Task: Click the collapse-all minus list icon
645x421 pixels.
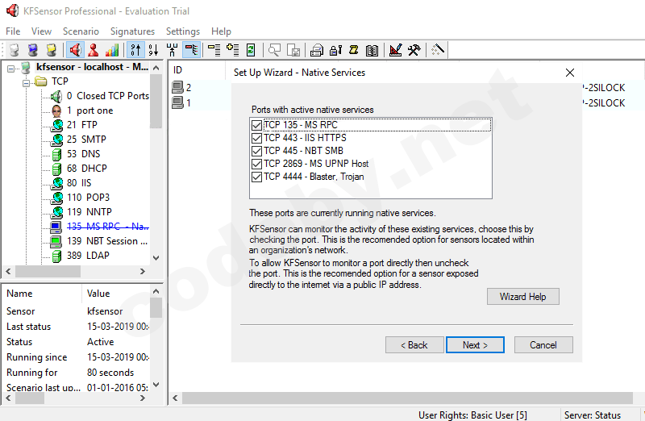Action: (x=214, y=50)
